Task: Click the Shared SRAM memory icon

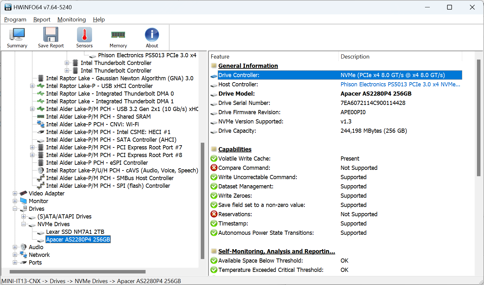Action: pos(41,116)
